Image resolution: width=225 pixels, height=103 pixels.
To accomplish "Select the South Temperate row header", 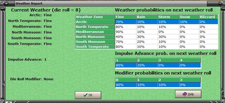I will point(95,47).
